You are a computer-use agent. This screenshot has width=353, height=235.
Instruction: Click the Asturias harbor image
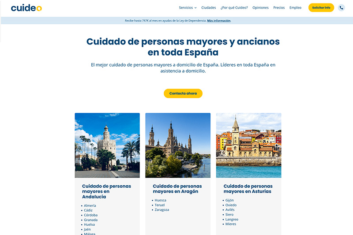(248, 145)
